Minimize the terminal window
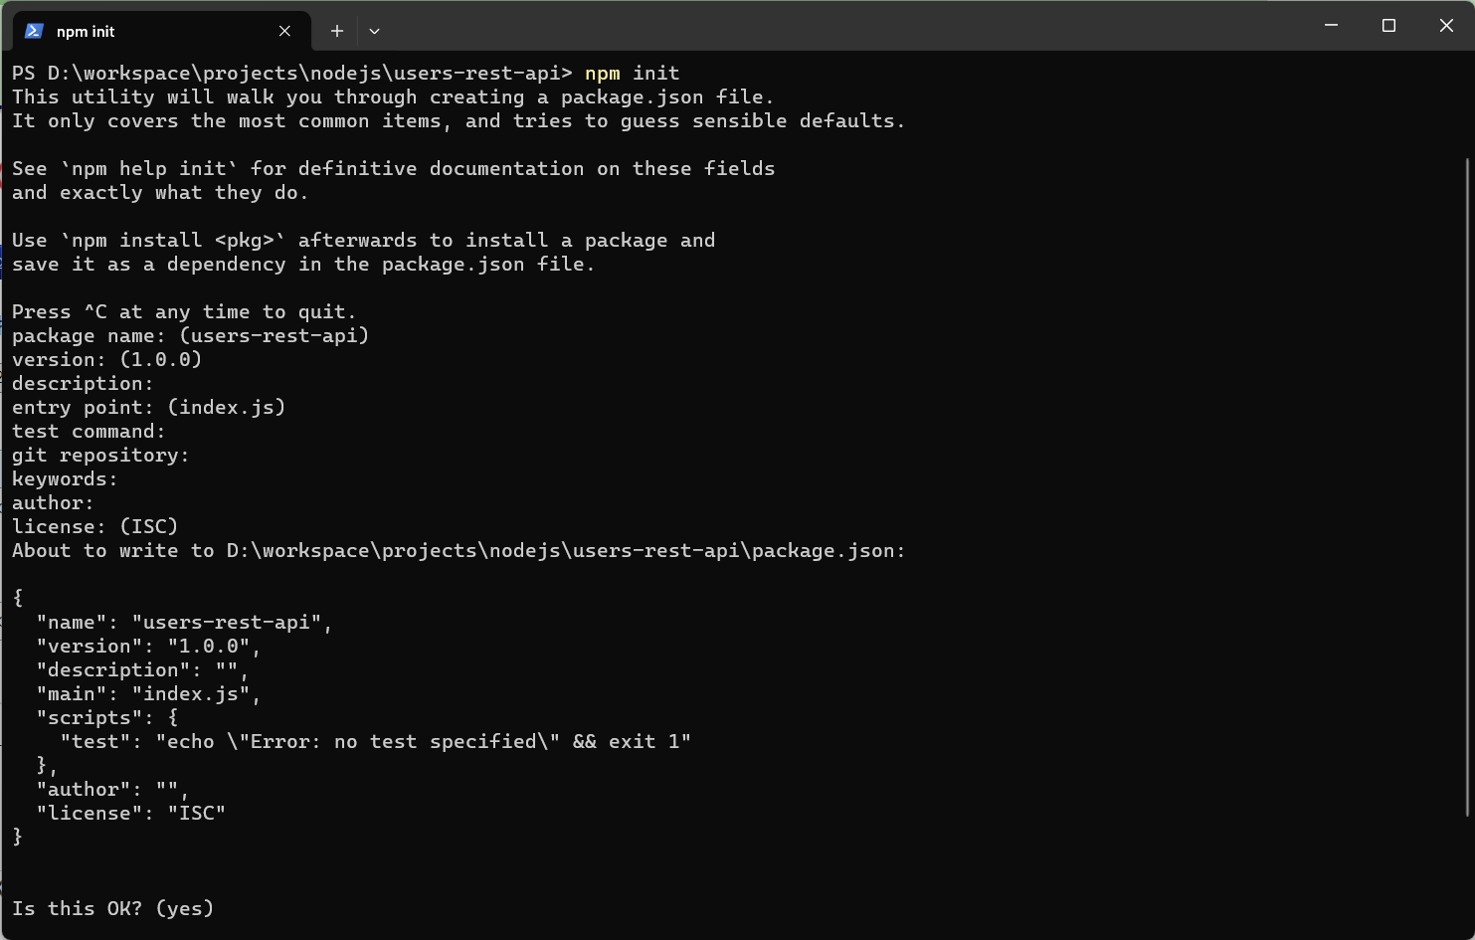The height and width of the screenshot is (940, 1475). tap(1331, 26)
